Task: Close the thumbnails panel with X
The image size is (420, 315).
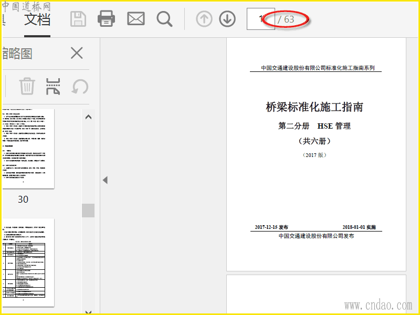Action: pos(77,53)
